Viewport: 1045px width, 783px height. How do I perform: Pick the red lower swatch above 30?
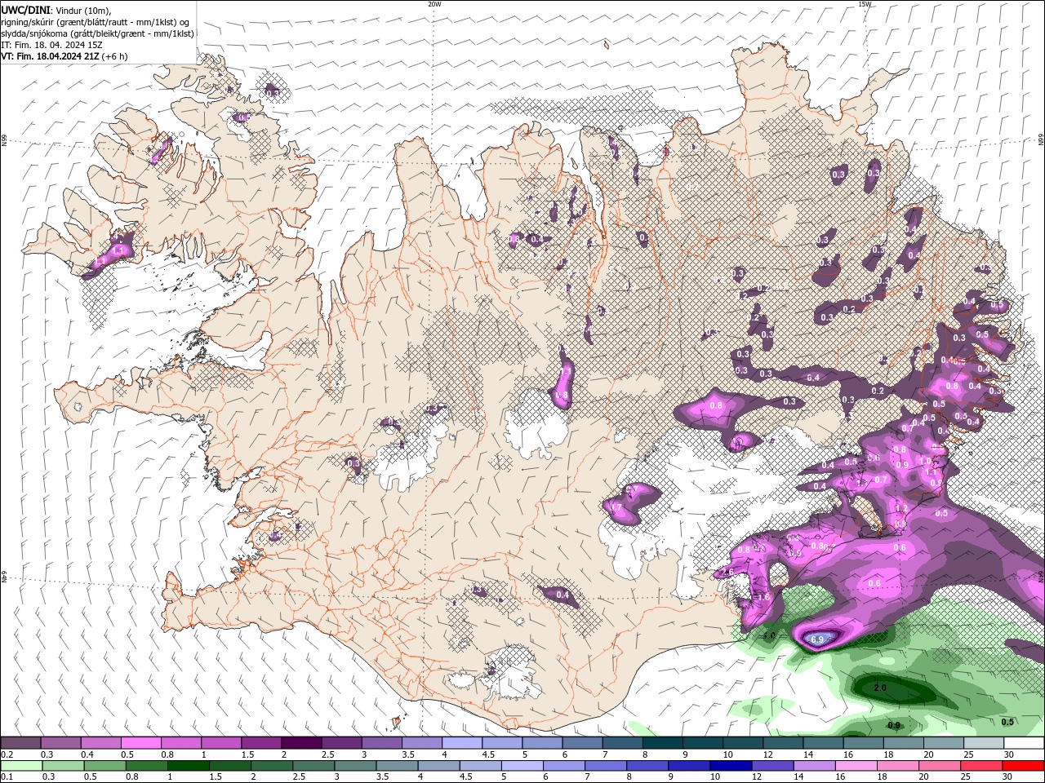tap(1024, 766)
